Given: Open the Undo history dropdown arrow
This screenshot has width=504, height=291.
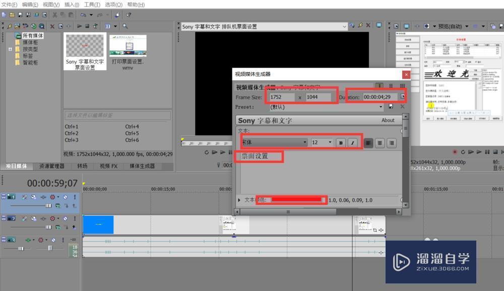Looking at the screenshot, I should [x=91, y=15].
